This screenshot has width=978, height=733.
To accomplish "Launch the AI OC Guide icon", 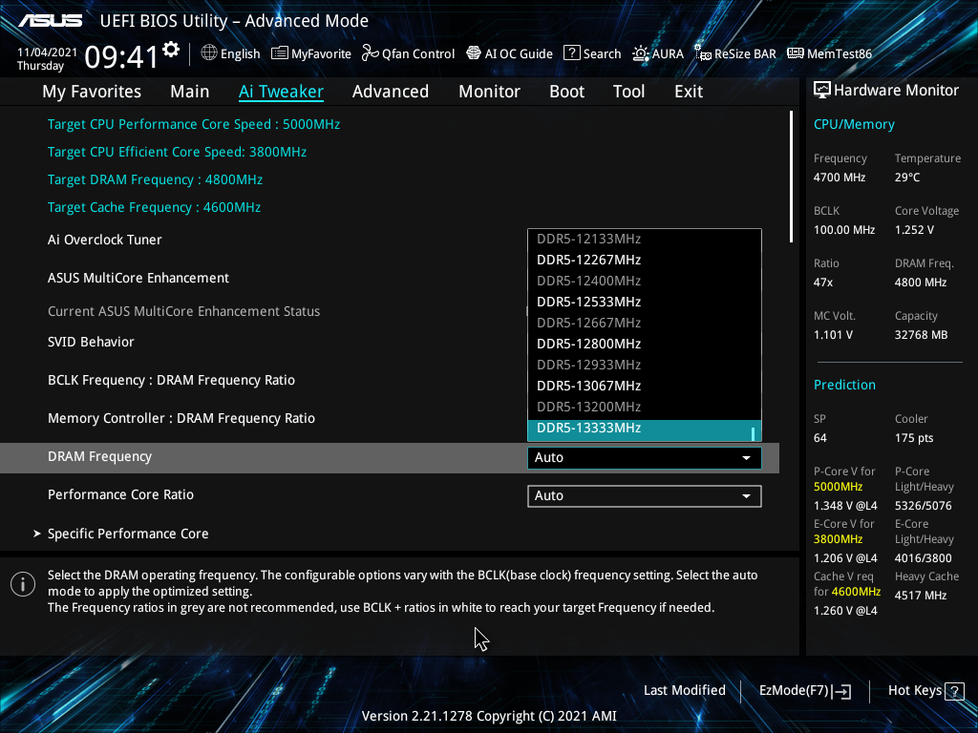I will [x=474, y=53].
